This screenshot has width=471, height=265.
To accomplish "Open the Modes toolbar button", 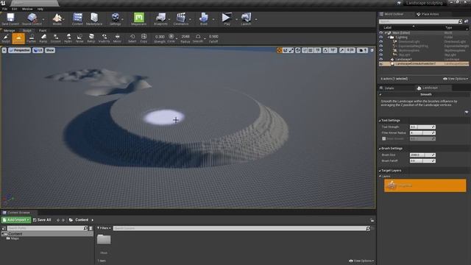I will coord(57,19).
